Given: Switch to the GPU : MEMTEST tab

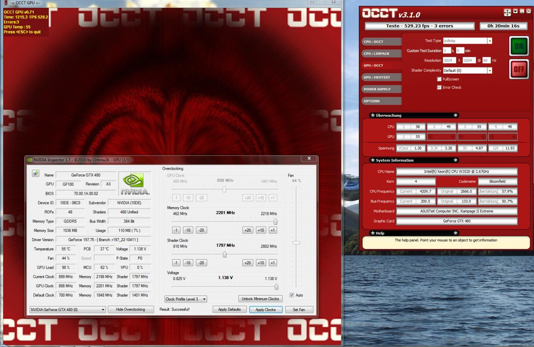Looking at the screenshot, I should tap(381, 77).
